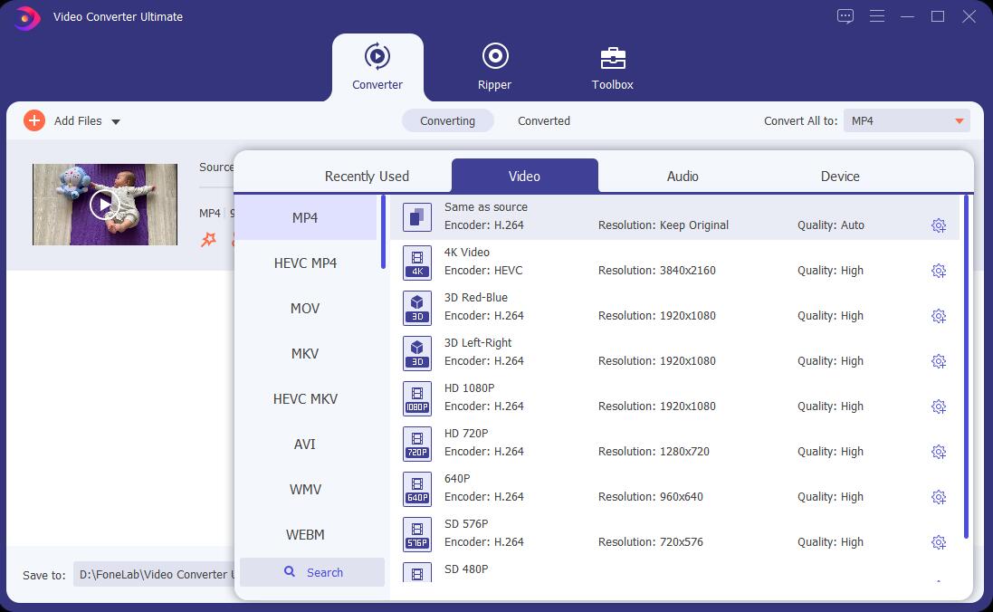993x612 pixels.
Task: Open the Save to path field
Action: tap(154, 574)
